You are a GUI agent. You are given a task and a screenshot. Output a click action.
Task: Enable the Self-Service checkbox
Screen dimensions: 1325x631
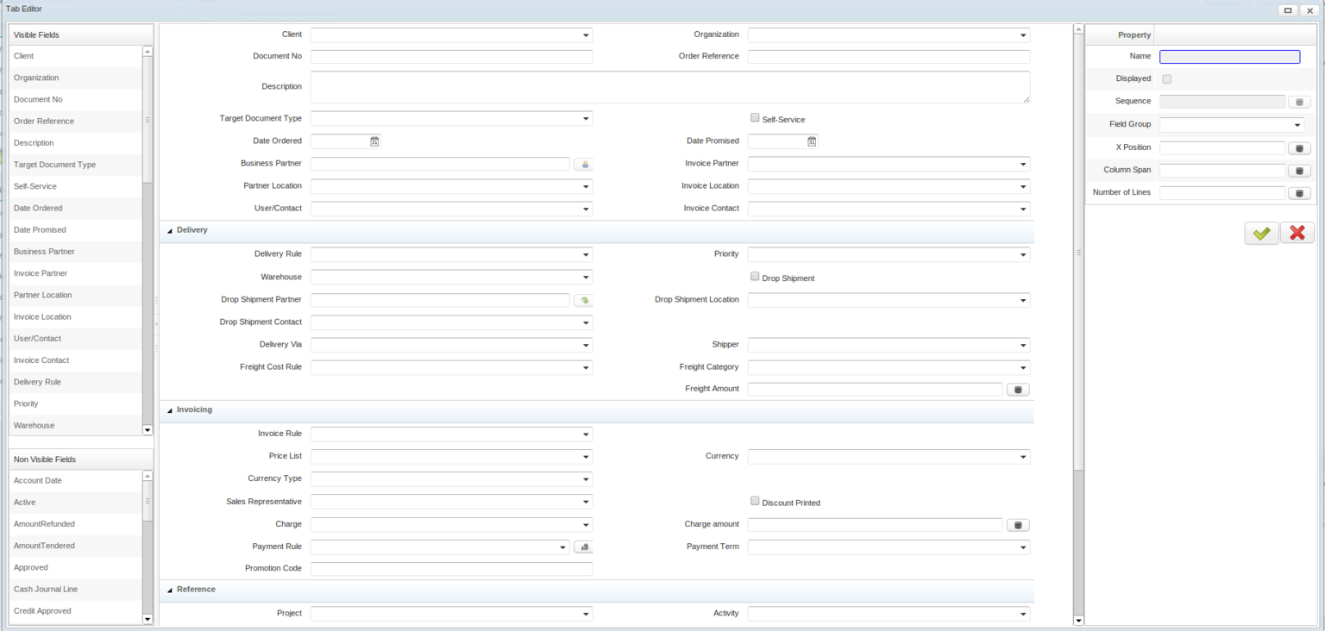click(x=755, y=118)
